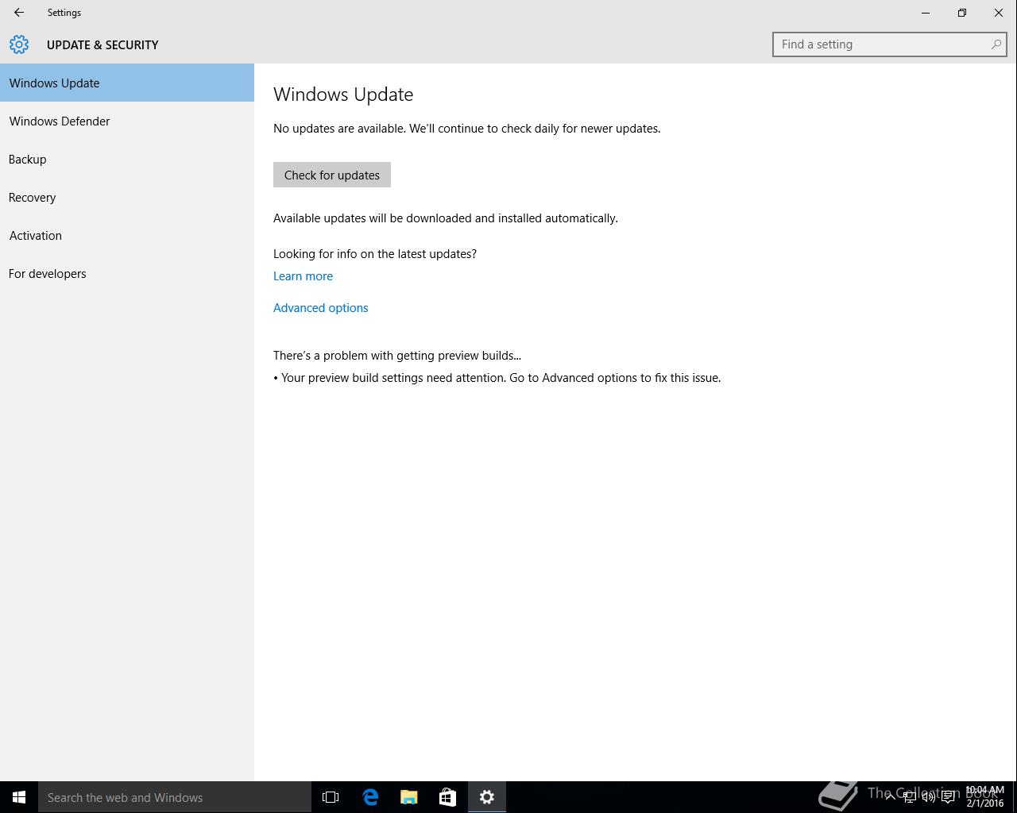Image resolution: width=1017 pixels, height=813 pixels.
Task: Open the network status tray icon
Action: pyautogui.click(x=909, y=797)
